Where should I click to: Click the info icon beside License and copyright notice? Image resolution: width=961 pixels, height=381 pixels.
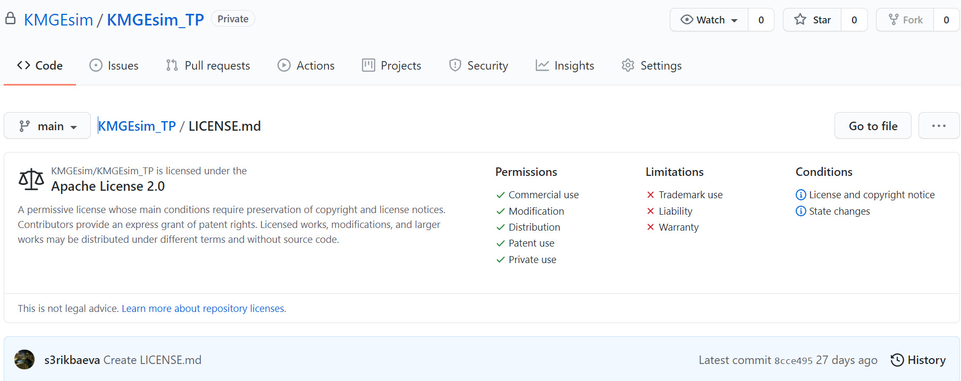pos(800,195)
